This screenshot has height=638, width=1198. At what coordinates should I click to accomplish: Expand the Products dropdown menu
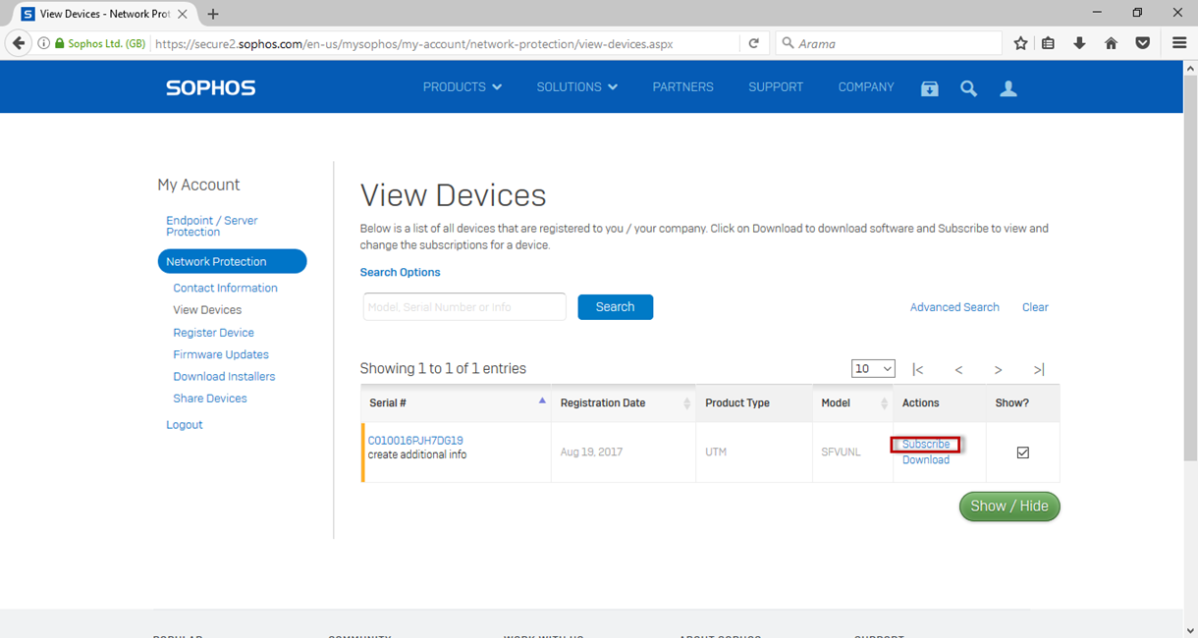pyautogui.click(x=462, y=87)
